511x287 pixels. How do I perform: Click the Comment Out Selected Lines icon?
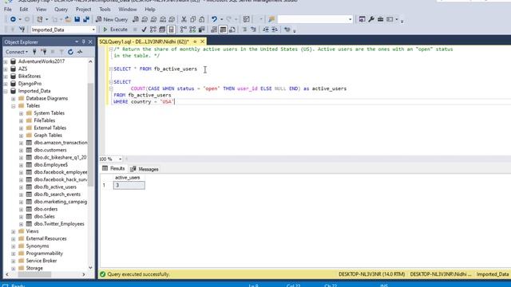pyautogui.click(x=244, y=29)
